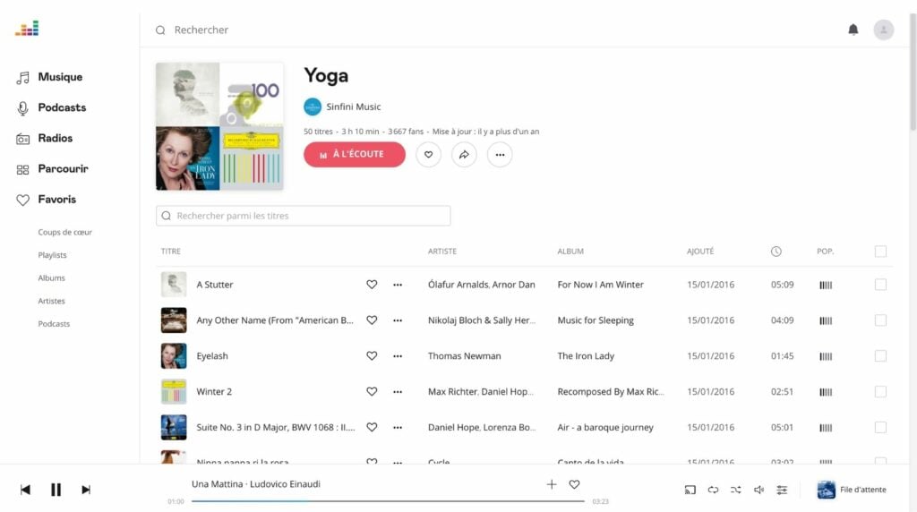Go to Albums under Favoris
917x512 pixels.
point(51,277)
